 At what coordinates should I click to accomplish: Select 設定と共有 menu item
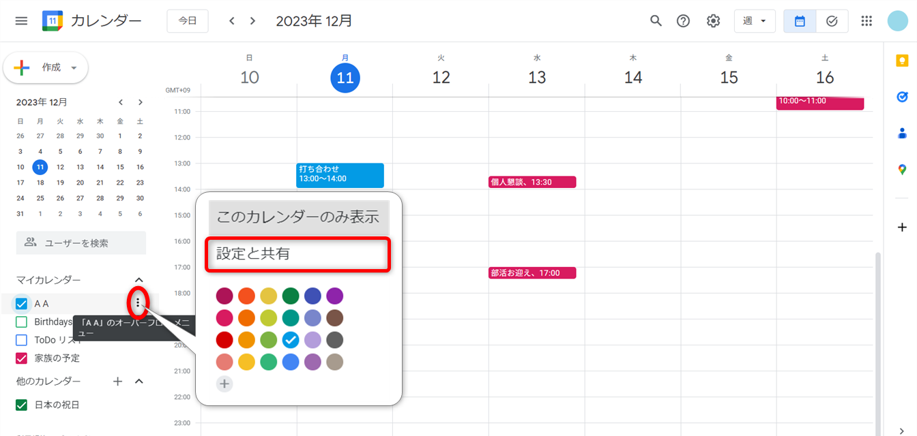(298, 253)
